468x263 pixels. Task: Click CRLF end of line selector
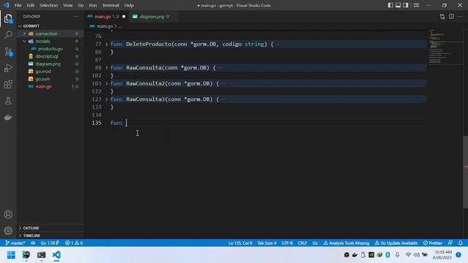pos(302,243)
